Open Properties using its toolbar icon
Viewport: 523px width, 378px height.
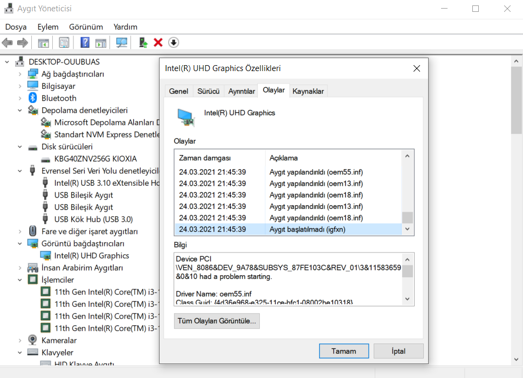64,42
